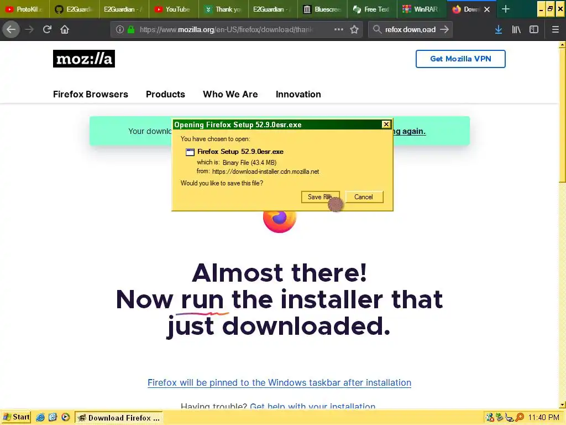
Task: Open the Library icon in toolbar
Action: [516, 29]
